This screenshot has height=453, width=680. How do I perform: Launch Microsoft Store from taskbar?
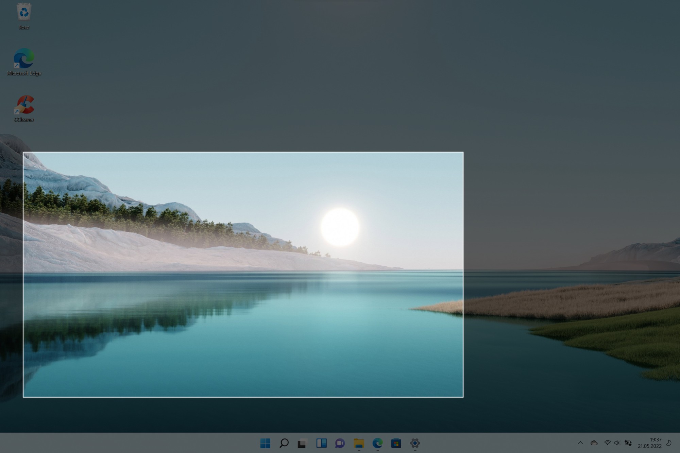(x=396, y=443)
